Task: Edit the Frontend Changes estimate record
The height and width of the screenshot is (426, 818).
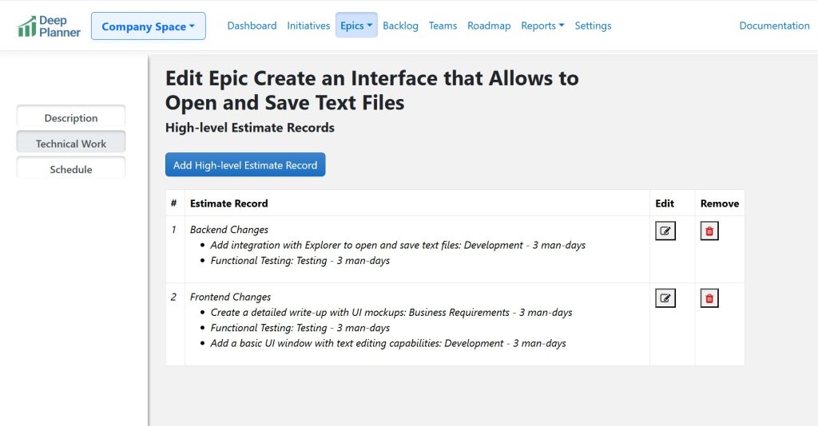Action: (665, 298)
